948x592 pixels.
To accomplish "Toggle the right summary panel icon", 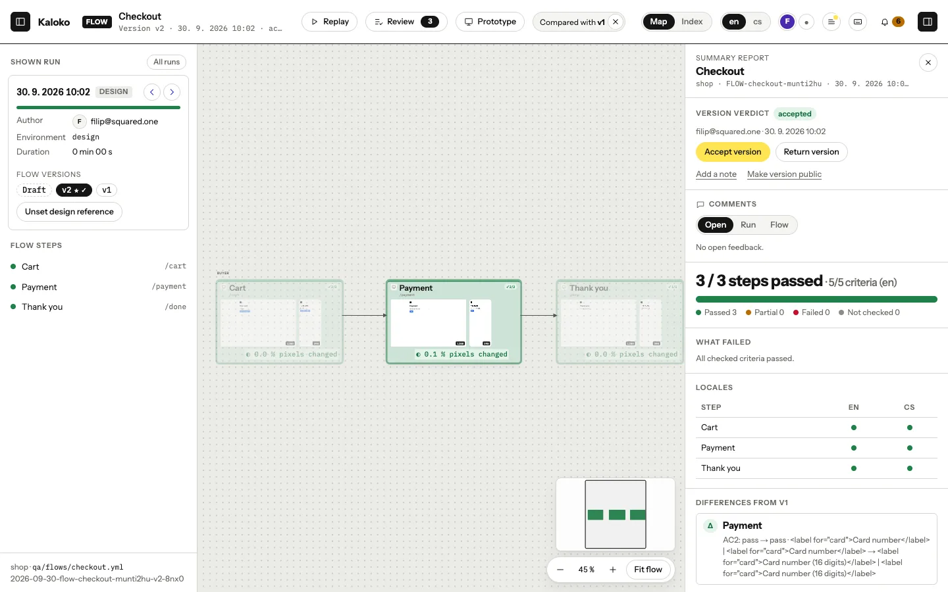I will click(927, 22).
